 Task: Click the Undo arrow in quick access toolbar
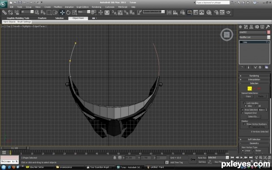click(24, 2)
